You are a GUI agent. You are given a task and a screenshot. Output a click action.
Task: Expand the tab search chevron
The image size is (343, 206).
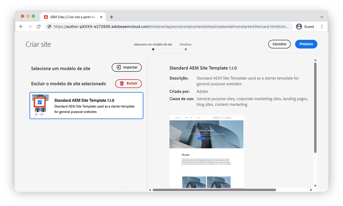[322, 17]
